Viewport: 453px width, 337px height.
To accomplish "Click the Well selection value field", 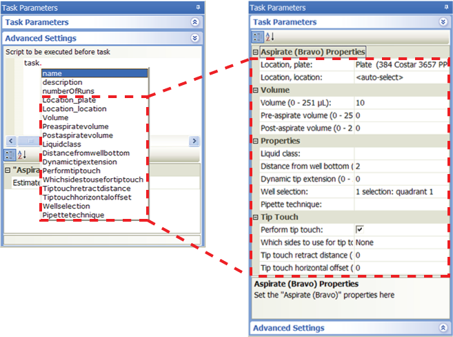I will (400, 191).
